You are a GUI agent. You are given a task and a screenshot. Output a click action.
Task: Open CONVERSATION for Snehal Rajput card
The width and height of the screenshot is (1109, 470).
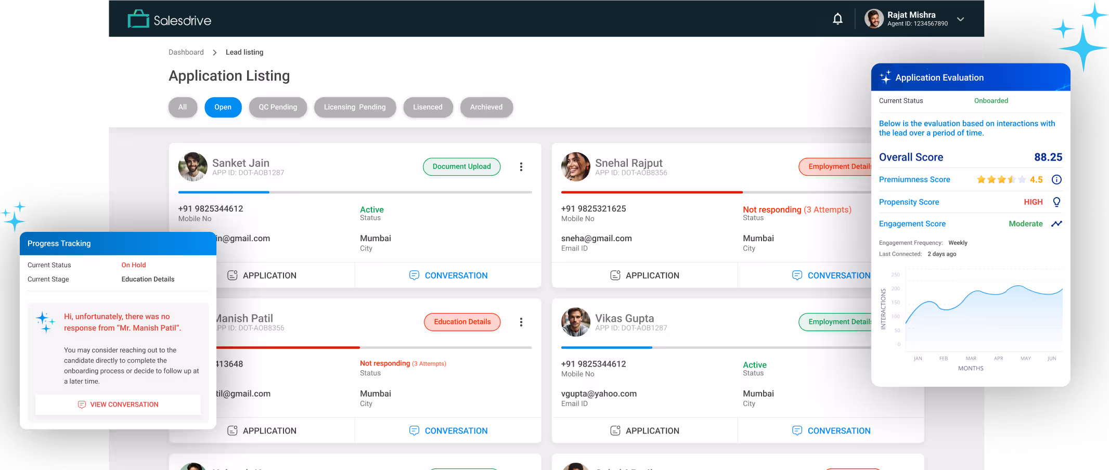[x=839, y=276]
